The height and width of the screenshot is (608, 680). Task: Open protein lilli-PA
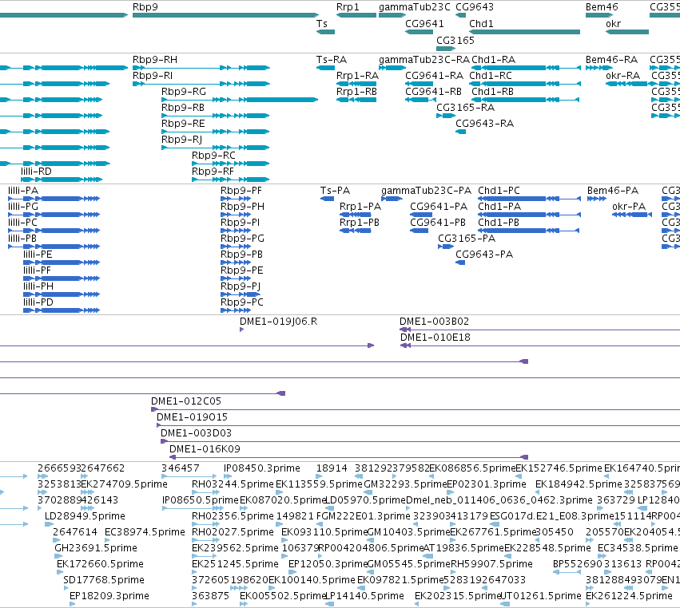click(x=23, y=191)
